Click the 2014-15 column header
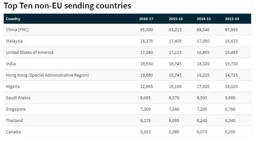Screen dimensions: 256x142 tap(204, 19)
